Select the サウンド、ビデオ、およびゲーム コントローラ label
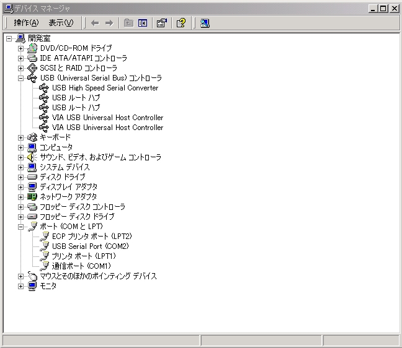The width and height of the screenshot is (402, 348). click(100, 157)
